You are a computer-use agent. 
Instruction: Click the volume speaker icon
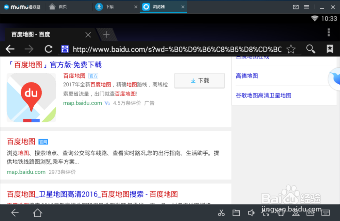coord(251,213)
